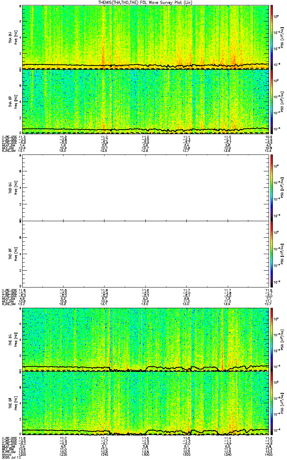Screen dimensions: 287x460
Task: Click the empty THD B-perpendicular plot panel
Action: click(x=145, y=188)
